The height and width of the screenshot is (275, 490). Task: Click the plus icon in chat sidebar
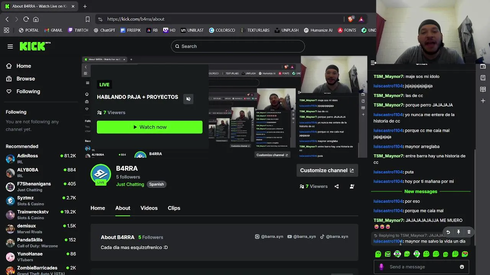(483, 101)
